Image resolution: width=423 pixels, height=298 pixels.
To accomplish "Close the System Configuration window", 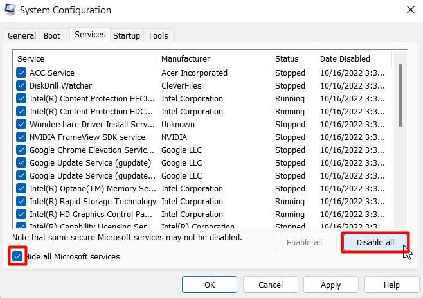I will tap(410, 10).
